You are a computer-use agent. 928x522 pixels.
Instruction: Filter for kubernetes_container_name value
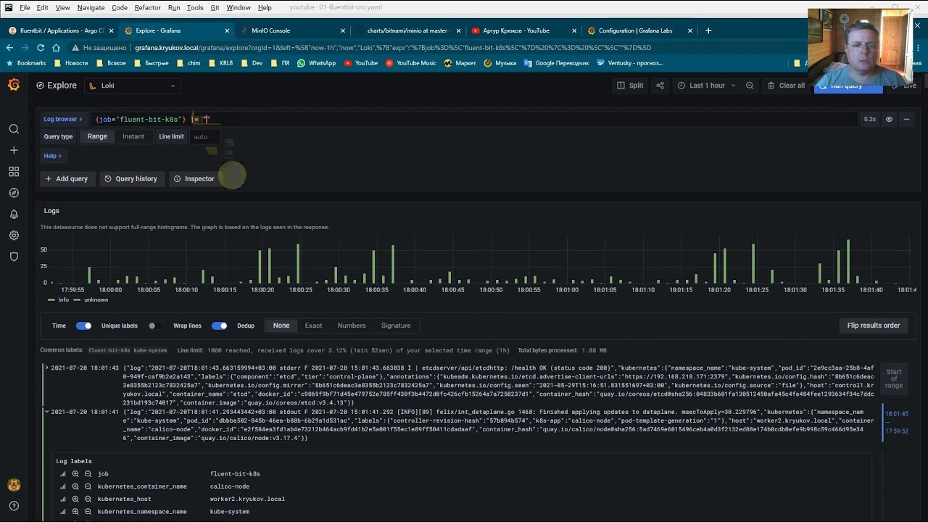point(75,486)
